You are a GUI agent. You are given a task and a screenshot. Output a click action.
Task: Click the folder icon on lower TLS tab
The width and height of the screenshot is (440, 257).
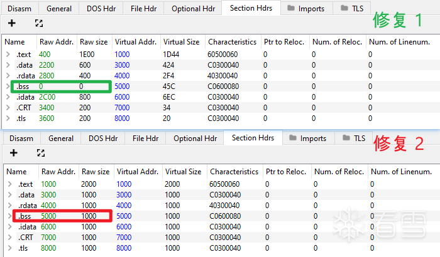[344, 138]
